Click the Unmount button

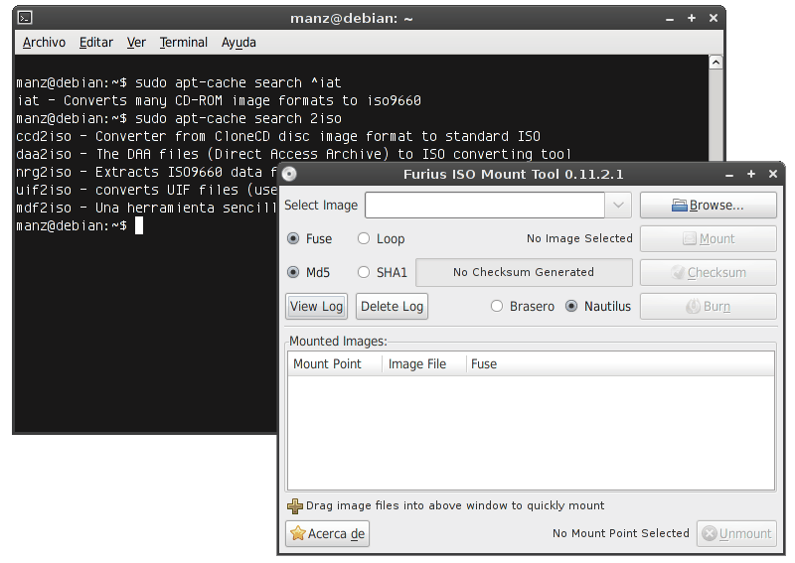(x=736, y=533)
